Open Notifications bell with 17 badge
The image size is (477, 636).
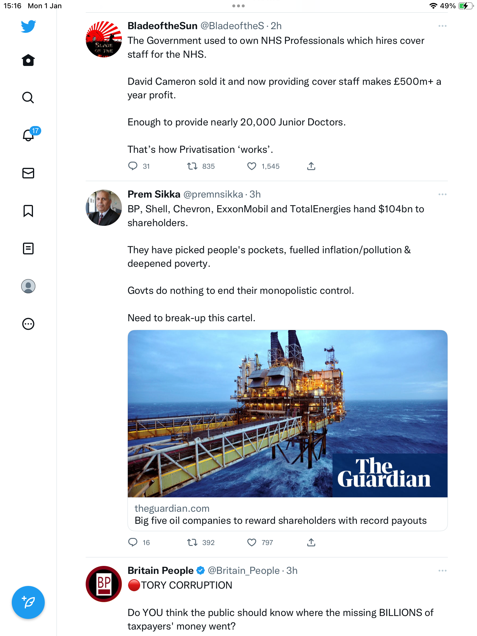point(29,135)
